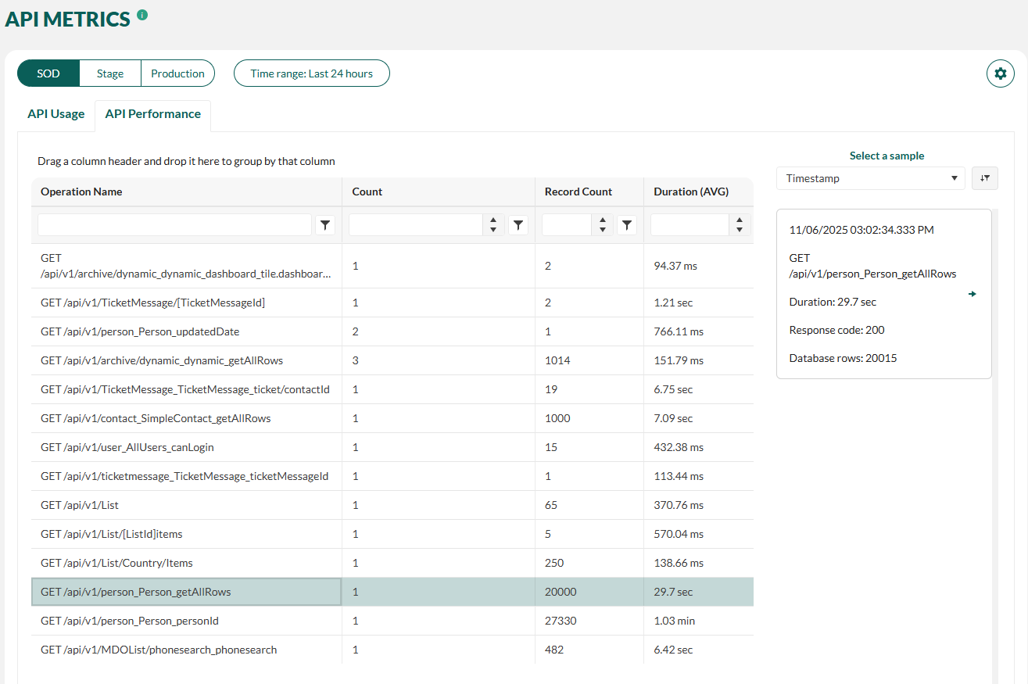Select the API Performance tab
The height and width of the screenshot is (684, 1028).
pos(153,114)
